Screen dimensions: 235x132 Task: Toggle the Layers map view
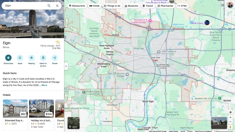[x=73, y=123]
